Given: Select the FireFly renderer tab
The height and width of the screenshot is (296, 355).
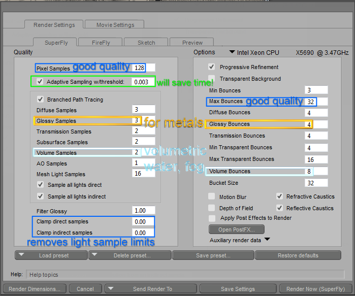Looking at the screenshot, I should 101,43.
